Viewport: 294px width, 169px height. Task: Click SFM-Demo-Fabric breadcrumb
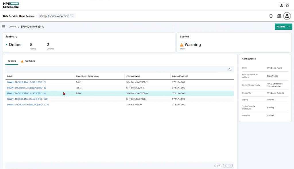click(32, 27)
